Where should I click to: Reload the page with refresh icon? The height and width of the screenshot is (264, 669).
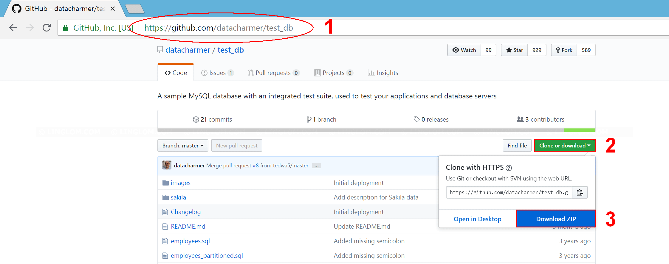tap(47, 28)
